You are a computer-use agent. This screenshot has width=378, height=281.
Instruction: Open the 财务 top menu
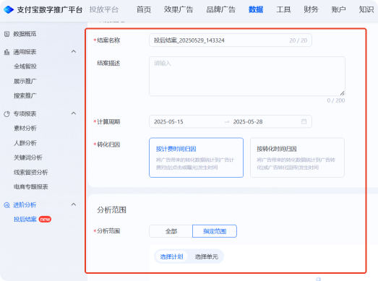click(311, 9)
